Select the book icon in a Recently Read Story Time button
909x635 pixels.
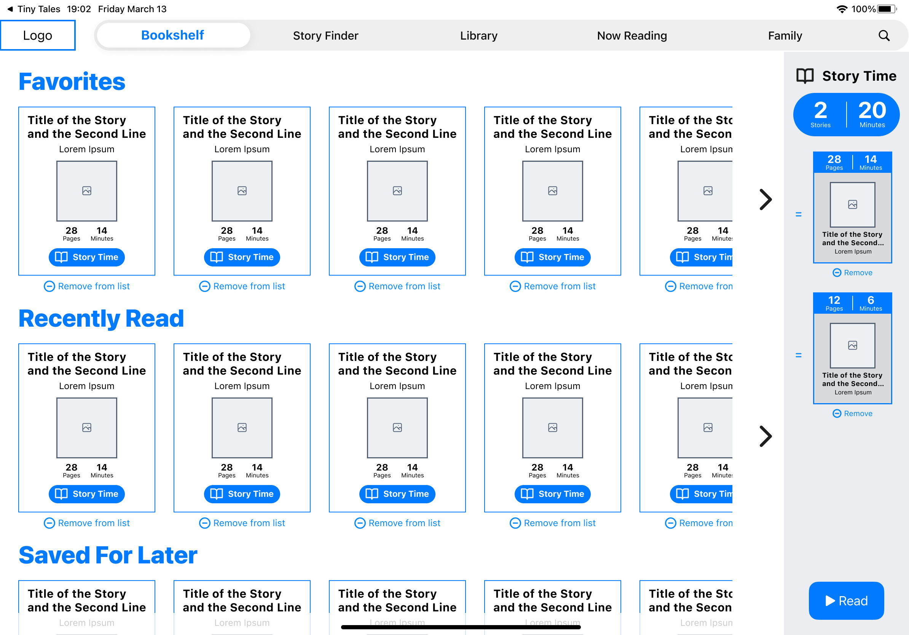coord(61,494)
